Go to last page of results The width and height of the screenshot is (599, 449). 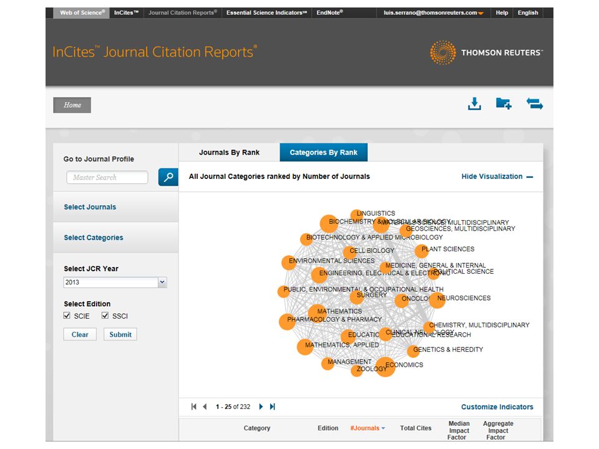click(x=273, y=407)
